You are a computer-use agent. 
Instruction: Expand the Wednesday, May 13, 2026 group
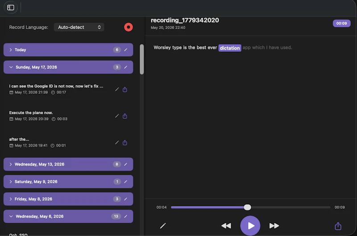point(10,164)
